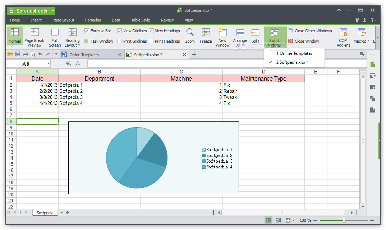Viewport: 386px width, 230px height.
Task: Click the Close Window red icon
Action: point(290,41)
